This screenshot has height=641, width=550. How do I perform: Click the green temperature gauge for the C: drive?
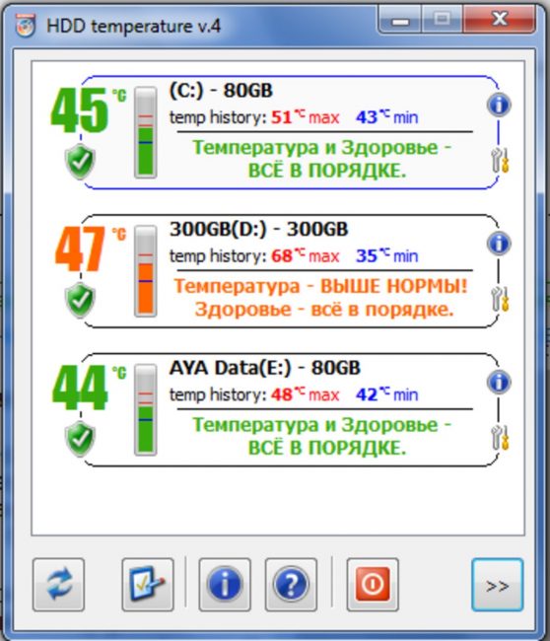tap(146, 132)
